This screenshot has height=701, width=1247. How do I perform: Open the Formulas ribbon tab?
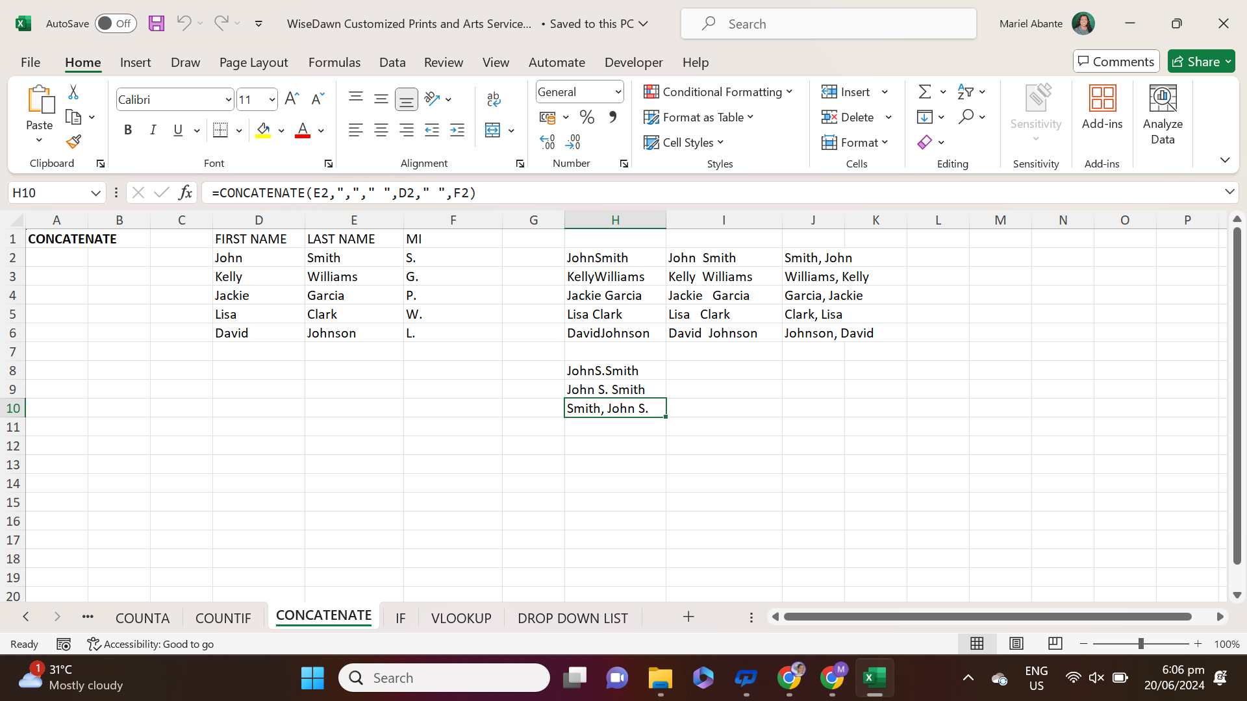tap(334, 62)
